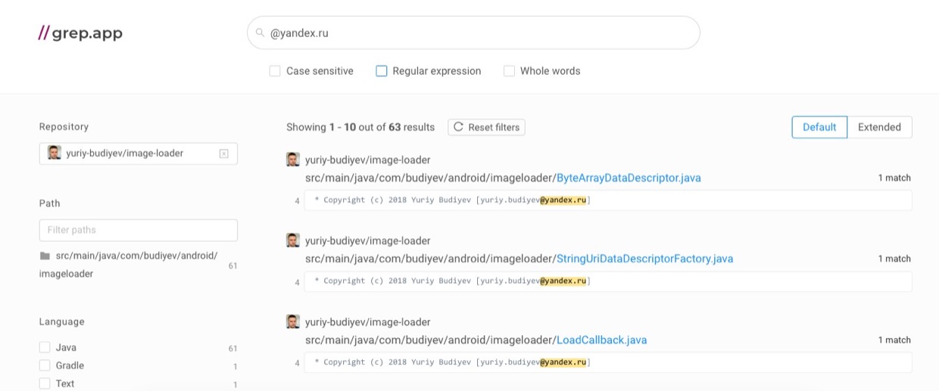This screenshot has width=939, height=391.
Task: Remove the yuriy-budiyev/image-loader repository filter
Action: click(x=223, y=154)
